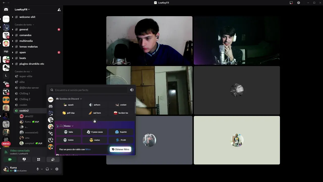Image resolution: width=323 pixels, height=182 pixels.
Task: Play the K pasa causa sound
Action: click(95, 132)
